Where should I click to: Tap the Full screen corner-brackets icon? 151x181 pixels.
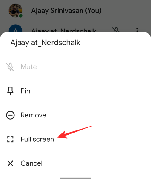point(10,139)
